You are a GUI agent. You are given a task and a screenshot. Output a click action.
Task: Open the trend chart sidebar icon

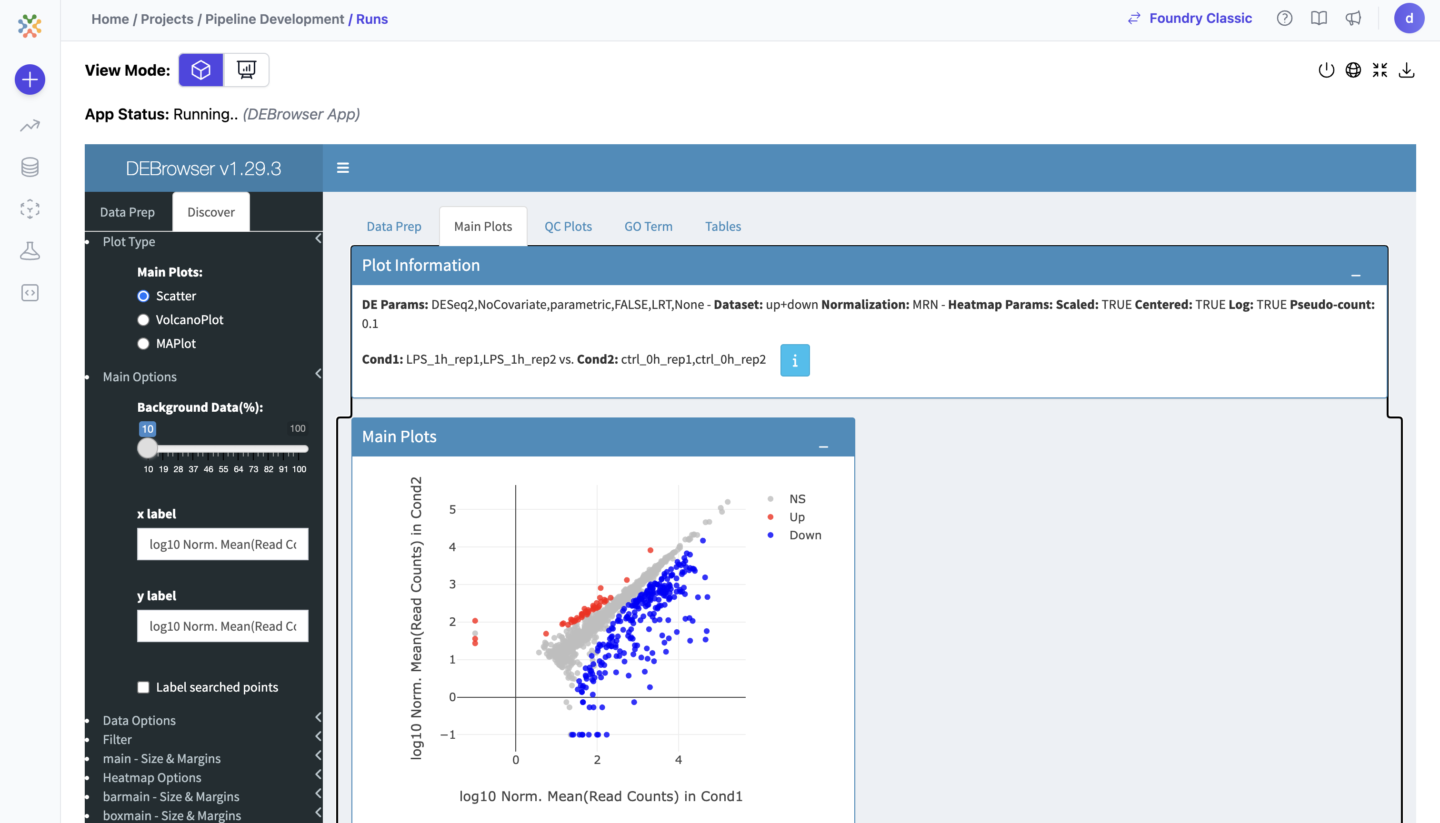pos(30,125)
